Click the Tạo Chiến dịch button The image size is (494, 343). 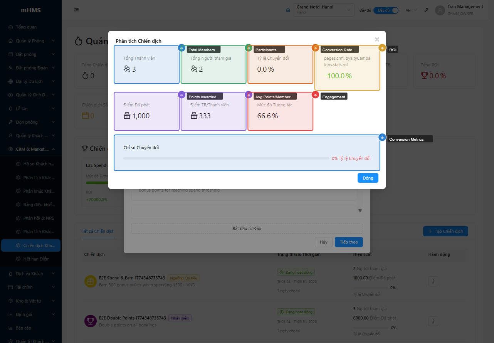coord(445,231)
